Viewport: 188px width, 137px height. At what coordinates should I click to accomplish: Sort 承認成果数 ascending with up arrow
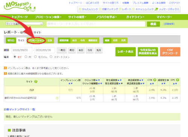[140, 80]
